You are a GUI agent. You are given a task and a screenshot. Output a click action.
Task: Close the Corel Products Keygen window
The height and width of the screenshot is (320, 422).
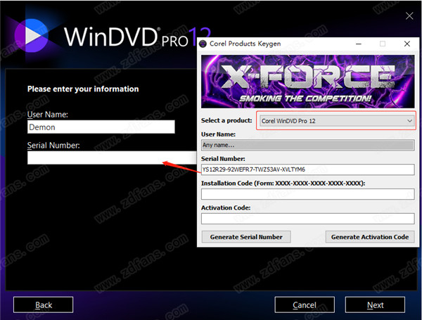coord(407,44)
